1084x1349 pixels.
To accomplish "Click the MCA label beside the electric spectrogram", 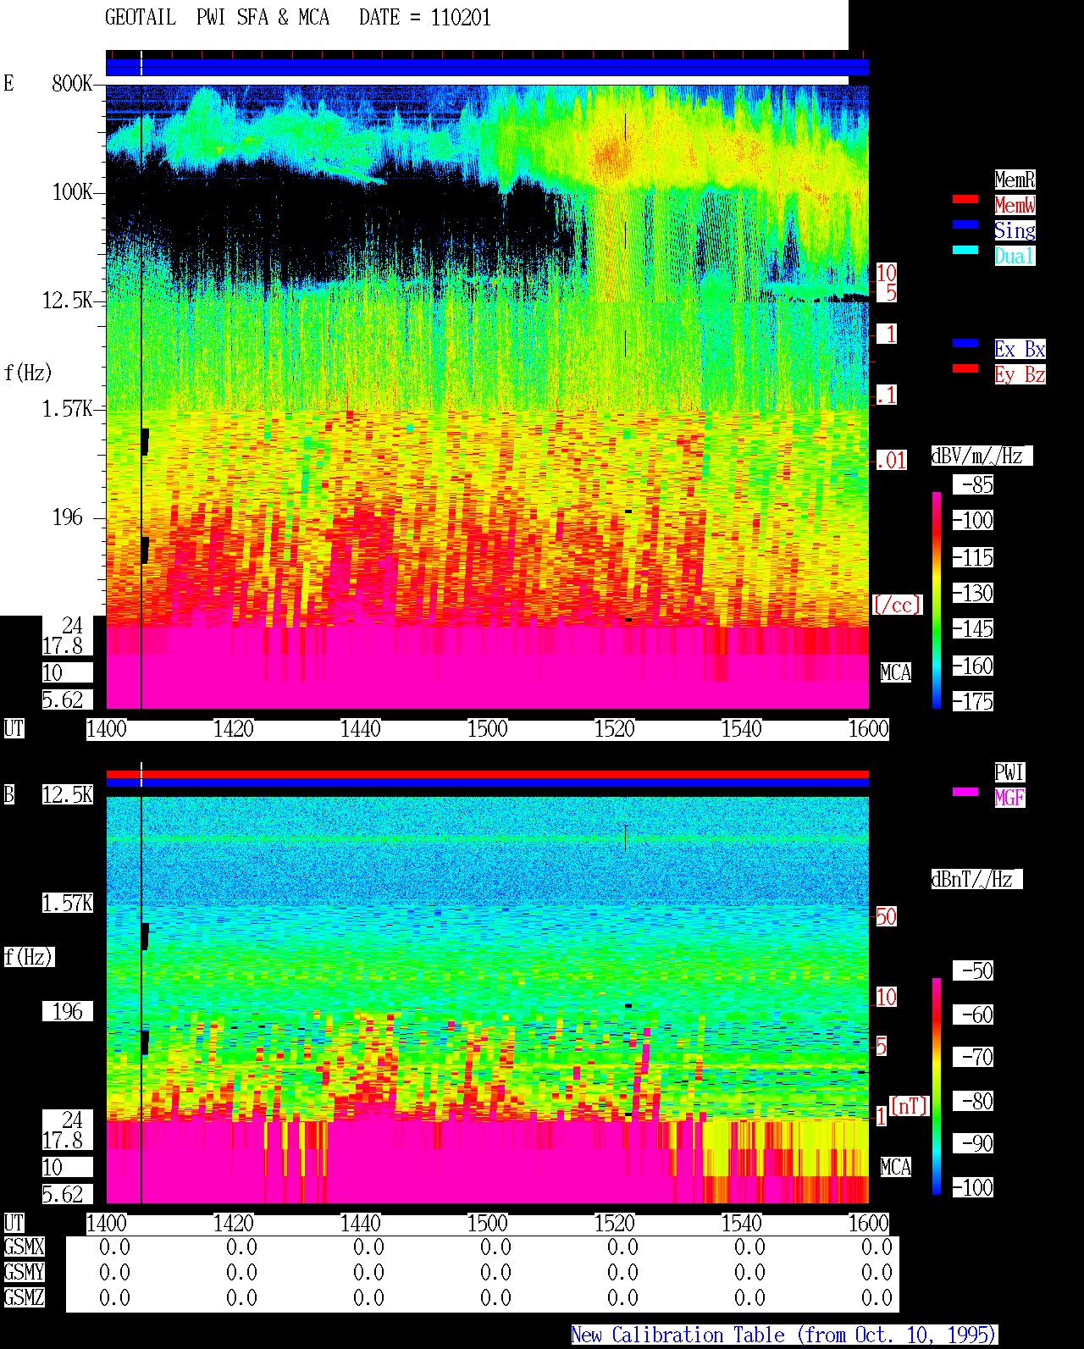I will (895, 673).
